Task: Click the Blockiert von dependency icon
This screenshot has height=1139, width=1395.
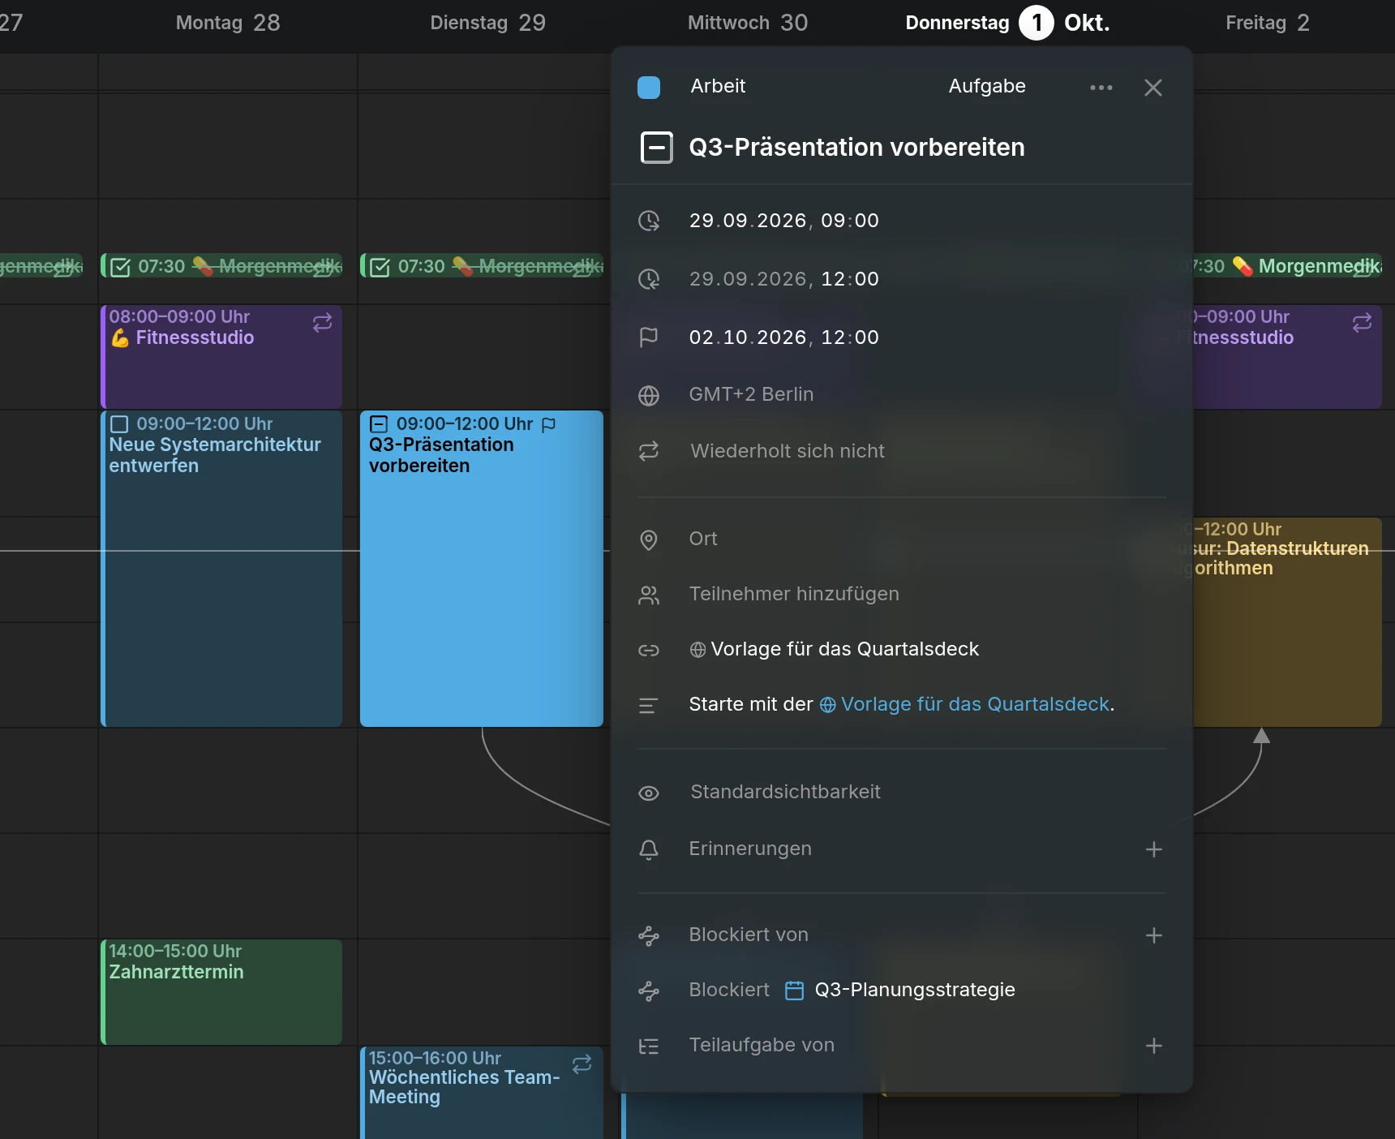Action: [649, 935]
